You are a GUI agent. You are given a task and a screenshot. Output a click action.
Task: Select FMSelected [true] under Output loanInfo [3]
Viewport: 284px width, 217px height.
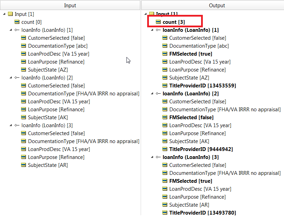[191, 181]
